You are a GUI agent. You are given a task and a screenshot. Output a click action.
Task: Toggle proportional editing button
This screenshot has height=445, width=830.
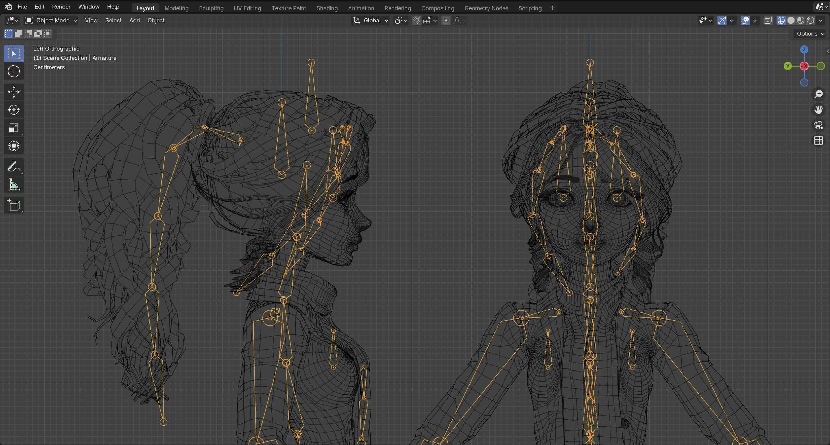point(446,21)
